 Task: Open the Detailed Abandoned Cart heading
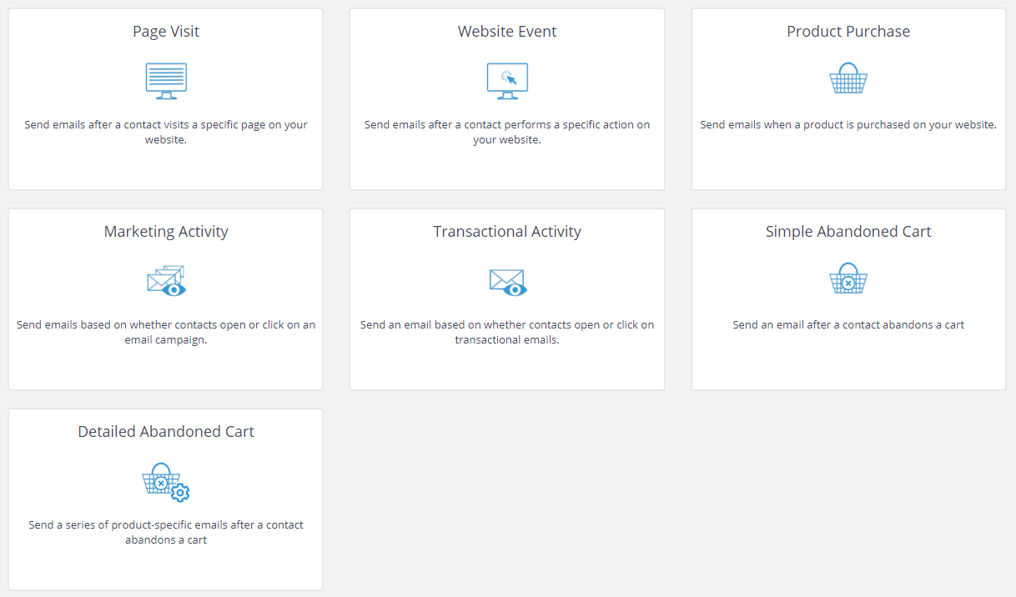coord(166,432)
